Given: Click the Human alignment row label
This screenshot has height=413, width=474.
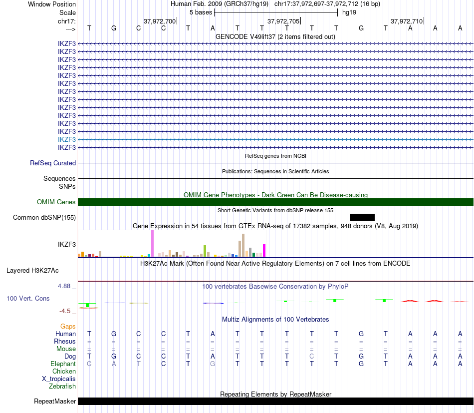Looking at the screenshot, I should point(65,334).
